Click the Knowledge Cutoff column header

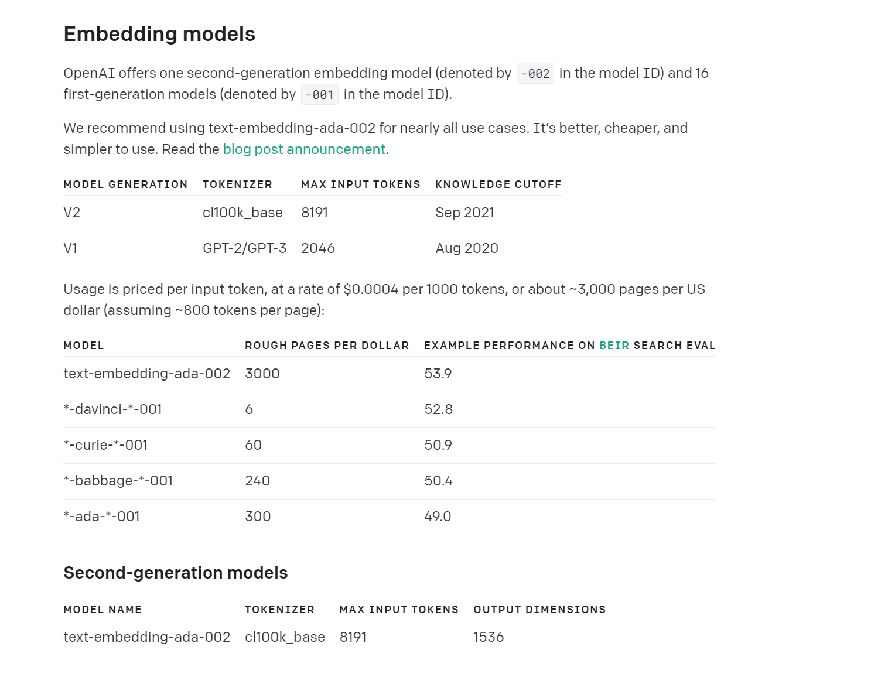498,184
